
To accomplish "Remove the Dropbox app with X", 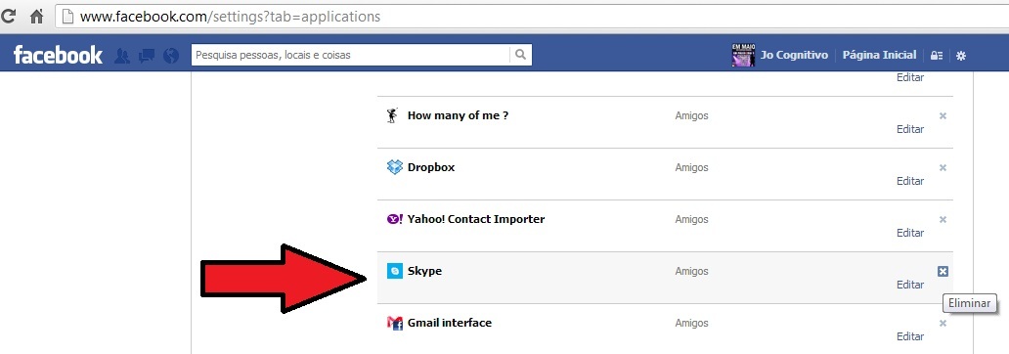I will pyautogui.click(x=943, y=168).
